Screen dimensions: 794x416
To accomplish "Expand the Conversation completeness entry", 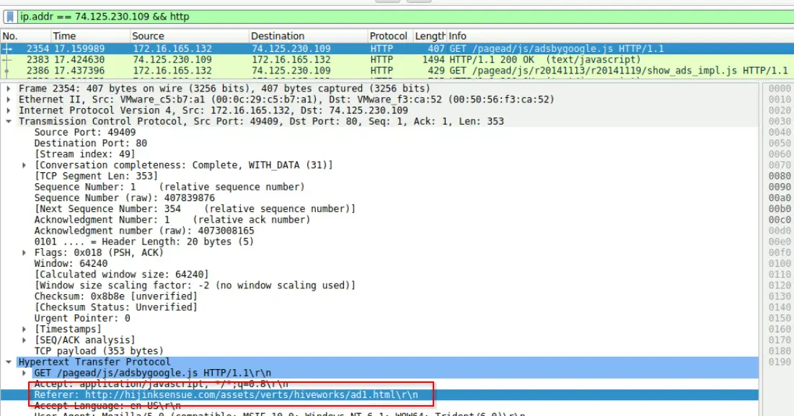I will (x=24, y=165).
